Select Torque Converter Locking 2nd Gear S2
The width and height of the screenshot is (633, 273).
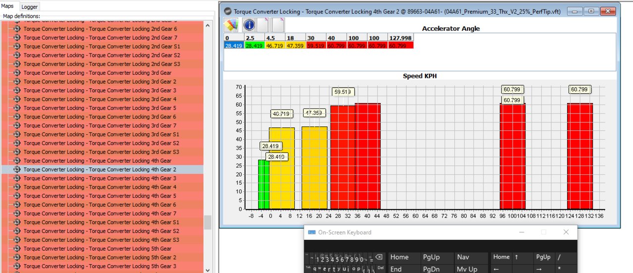tap(102, 55)
